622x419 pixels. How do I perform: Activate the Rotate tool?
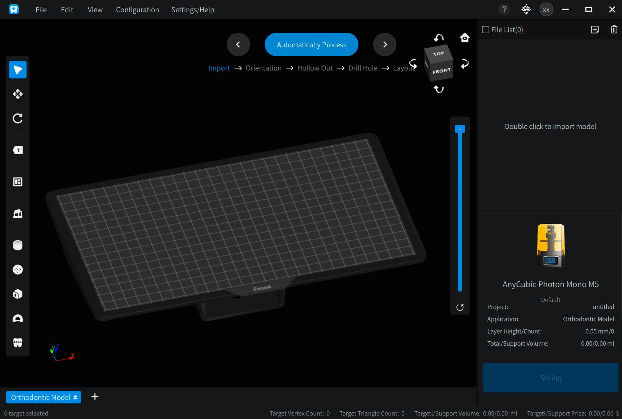18,119
